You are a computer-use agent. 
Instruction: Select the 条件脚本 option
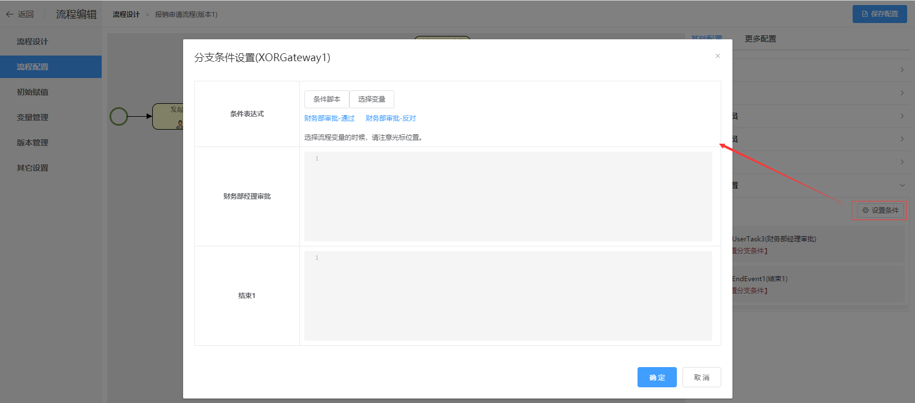(326, 99)
